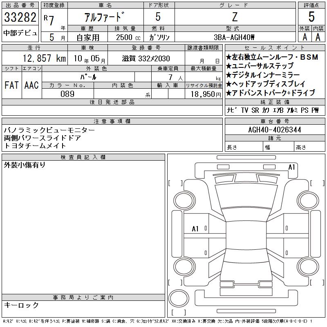Click the ヘッドアップディスプレイ sales point line
The width and height of the screenshot is (327, 327).
pyautogui.click(x=265, y=84)
